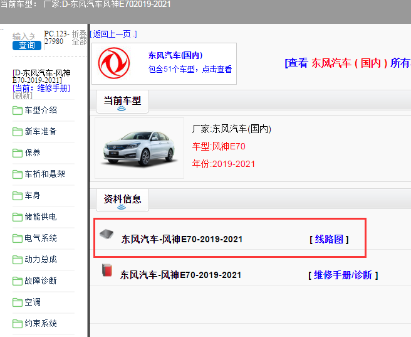Expand the 动力总成 tree item

coord(41,260)
